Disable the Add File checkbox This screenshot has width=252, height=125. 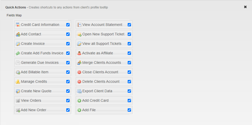click(x=129, y=110)
